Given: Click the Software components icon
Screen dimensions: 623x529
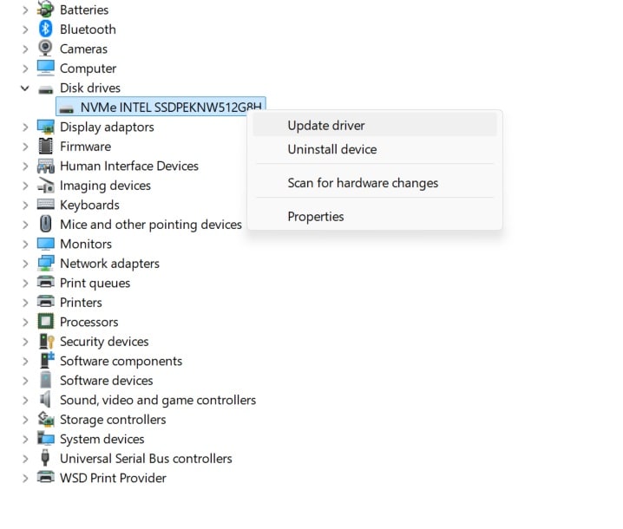Looking at the screenshot, I should [46, 360].
